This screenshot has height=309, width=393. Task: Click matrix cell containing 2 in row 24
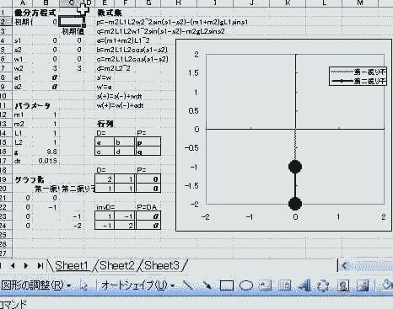click(x=125, y=226)
